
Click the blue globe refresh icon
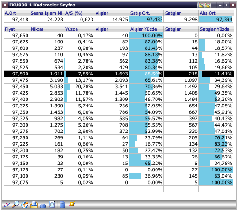[x=25, y=205]
